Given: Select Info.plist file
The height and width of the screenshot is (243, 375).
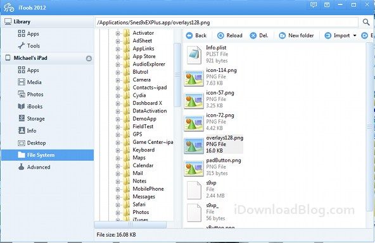Looking at the screenshot, I should (x=207, y=54).
